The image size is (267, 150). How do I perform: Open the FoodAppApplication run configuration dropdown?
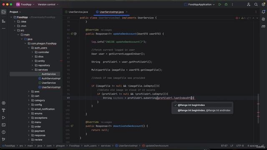199,5
